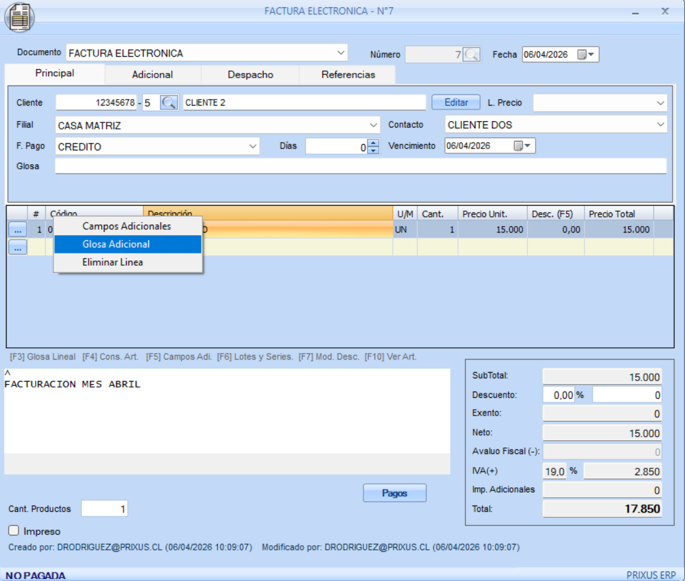The height and width of the screenshot is (581, 685).
Task: Open the Vencimiento calendar picker icon
Action: tap(523, 146)
